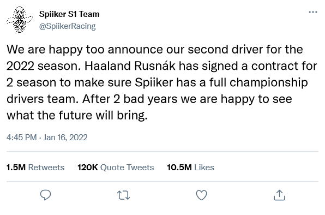Click the name Haaland Rusnák in tweet text
325x215 pixels.
point(130,66)
